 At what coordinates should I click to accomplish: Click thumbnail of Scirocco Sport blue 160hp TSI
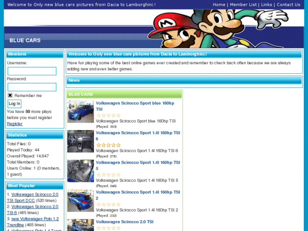coord(80,111)
